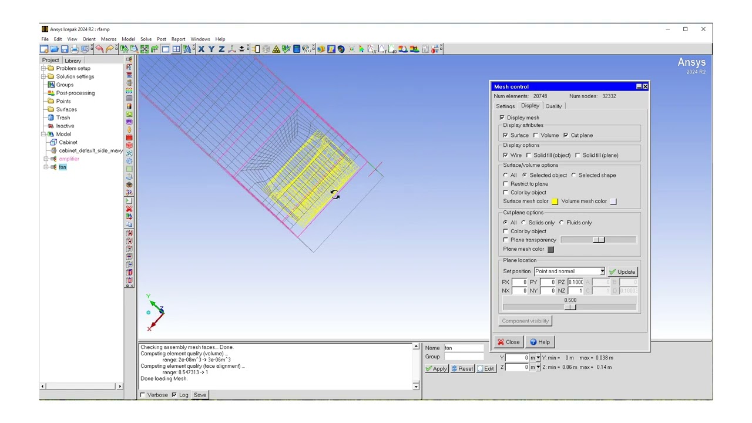
Task: Save the message log
Action: point(200,395)
